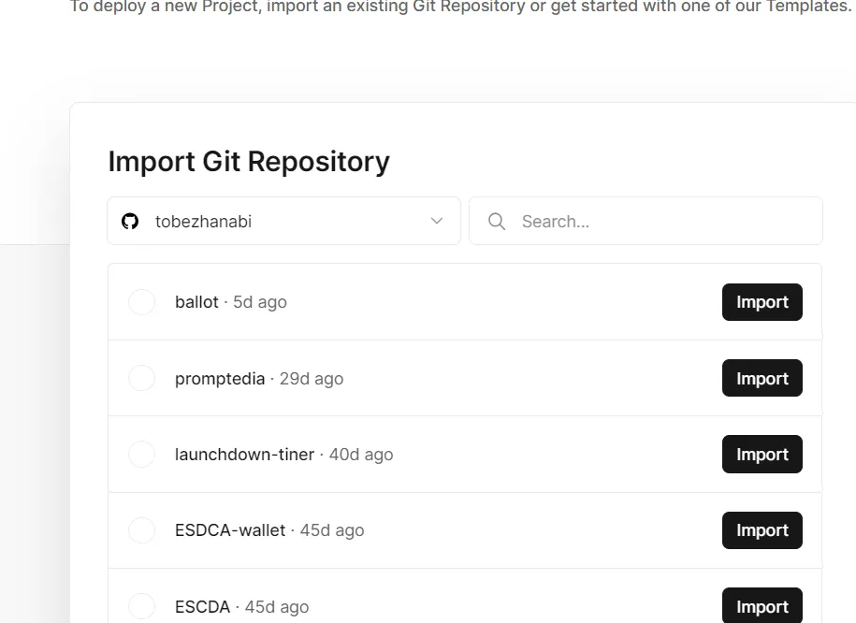Select the launchdown-tiner repository name
This screenshot has width=856, height=623.
244,455
